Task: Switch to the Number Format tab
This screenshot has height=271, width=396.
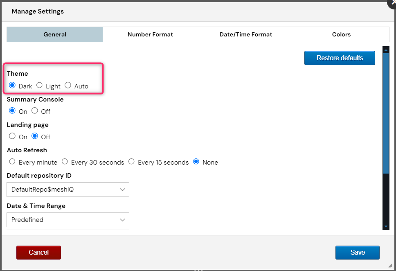Action: click(x=150, y=34)
